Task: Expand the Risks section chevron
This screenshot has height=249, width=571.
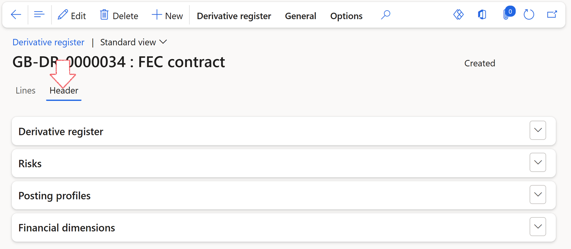Action: [538, 163]
